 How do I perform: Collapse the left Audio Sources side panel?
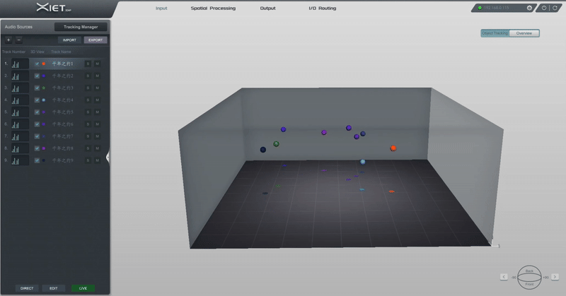[108, 157]
